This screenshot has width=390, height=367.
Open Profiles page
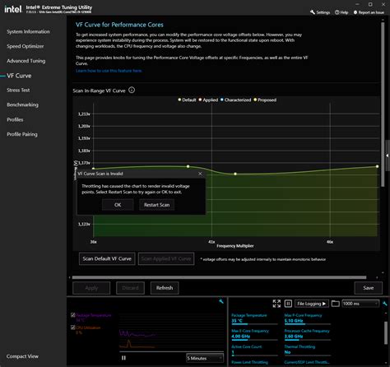point(15,119)
